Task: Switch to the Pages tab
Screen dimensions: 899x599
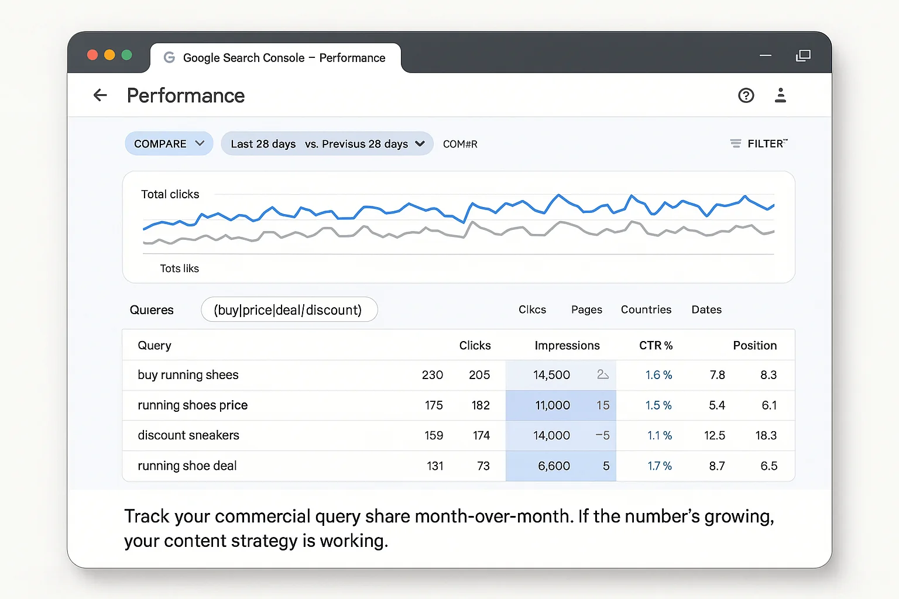Action: pos(586,309)
